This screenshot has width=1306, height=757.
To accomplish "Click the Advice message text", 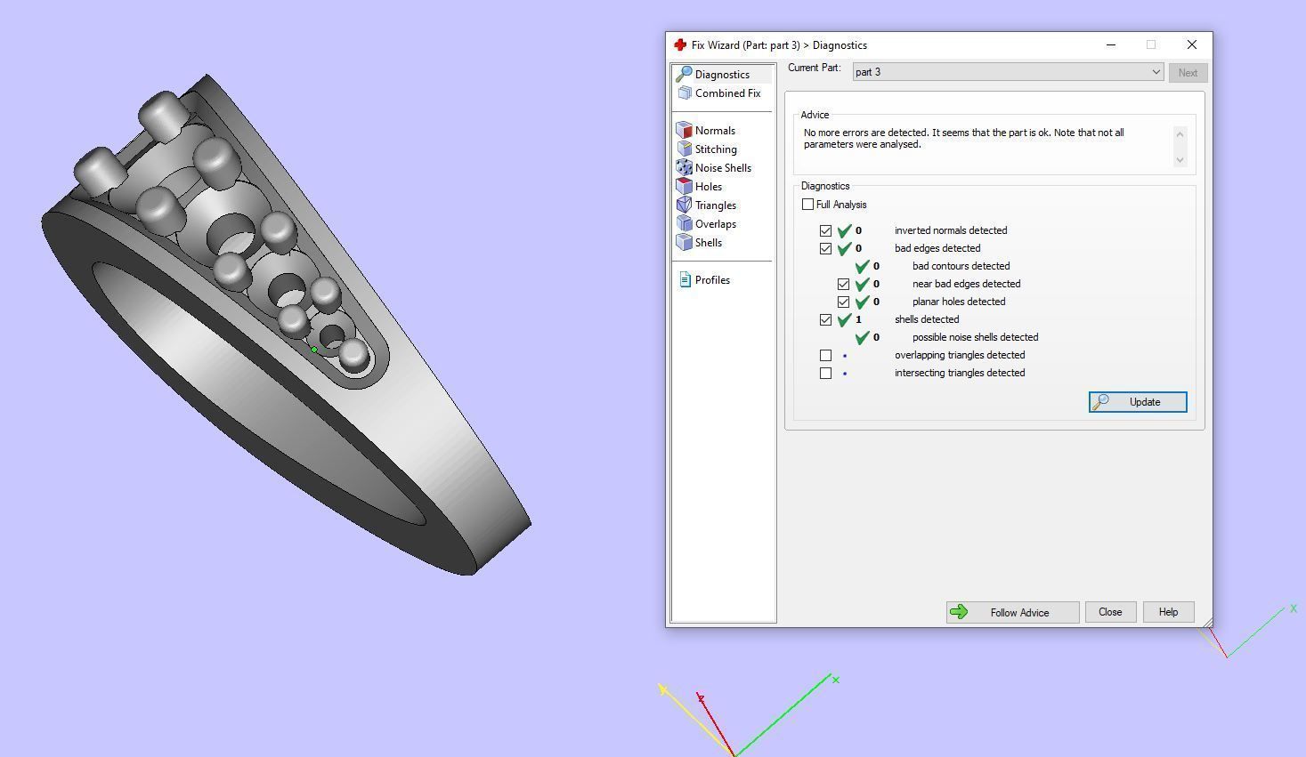I will 963,138.
